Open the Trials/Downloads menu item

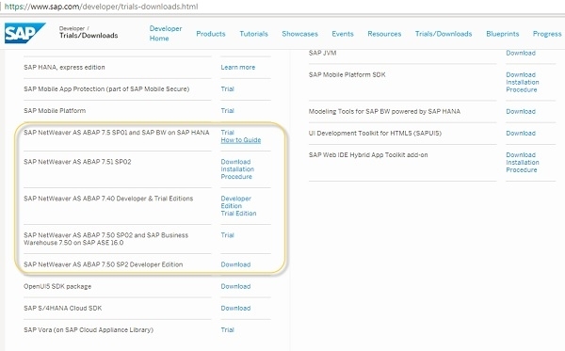pyautogui.click(x=444, y=34)
